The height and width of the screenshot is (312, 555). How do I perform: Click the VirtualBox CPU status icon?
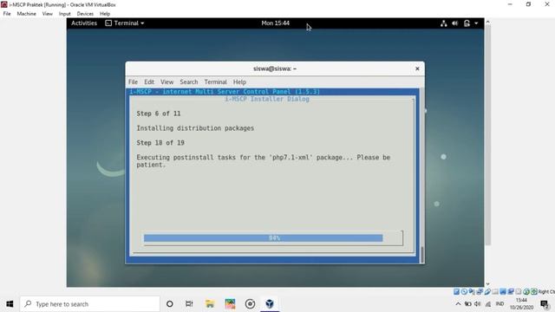(519, 291)
